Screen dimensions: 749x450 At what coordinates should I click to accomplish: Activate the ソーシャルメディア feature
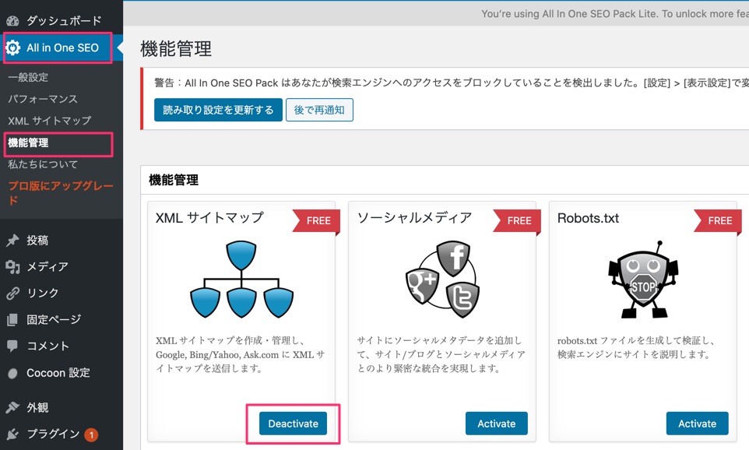496,424
